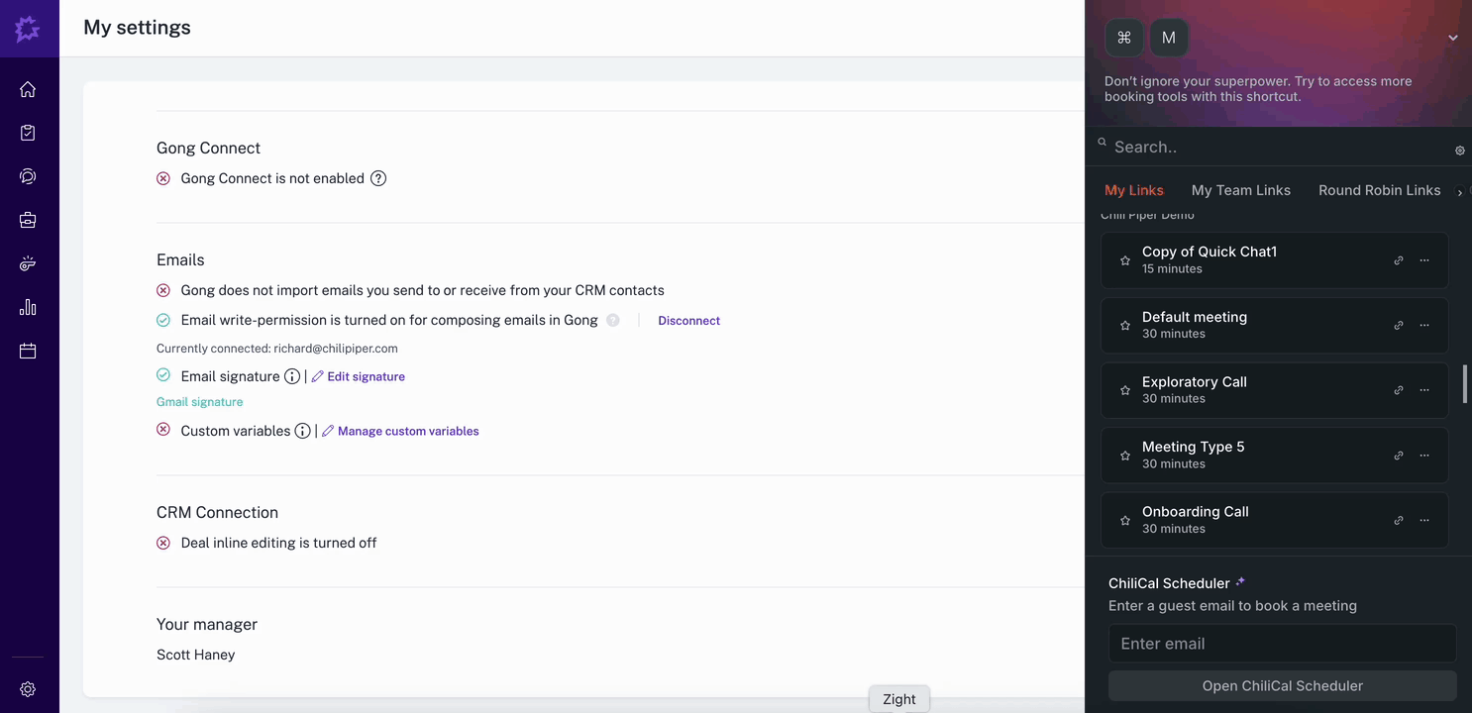The height and width of the screenshot is (713, 1473).
Task: Show more link tabs with right chevron
Action: click(1459, 192)
